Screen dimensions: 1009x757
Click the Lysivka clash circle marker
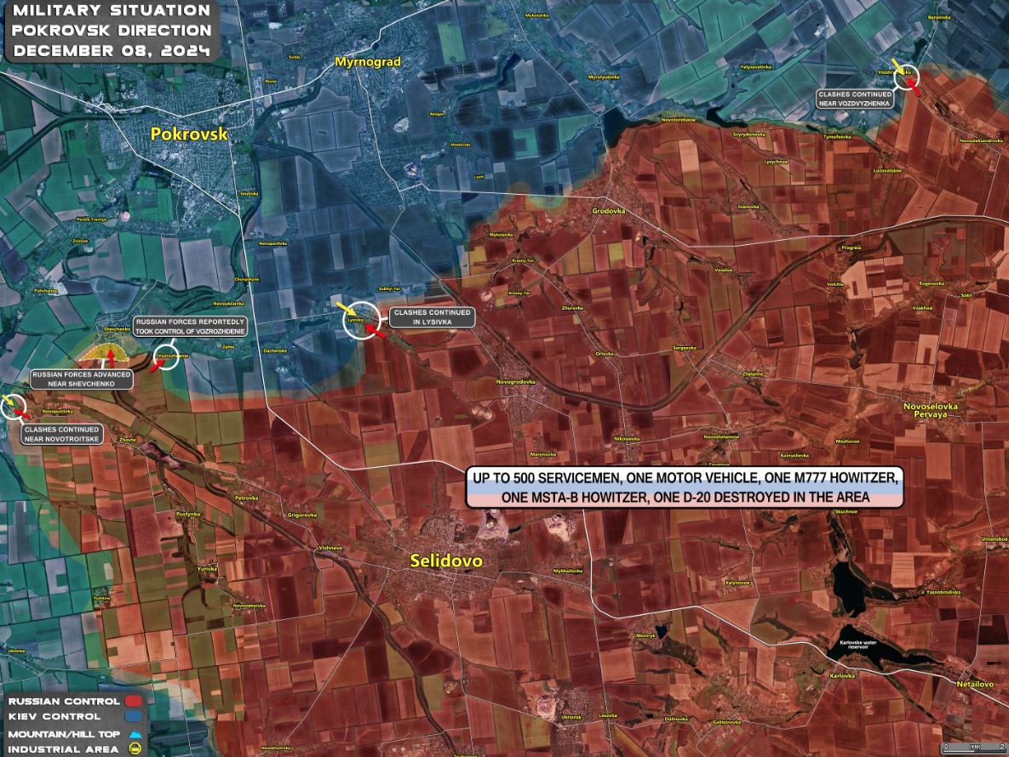(361, 321)
